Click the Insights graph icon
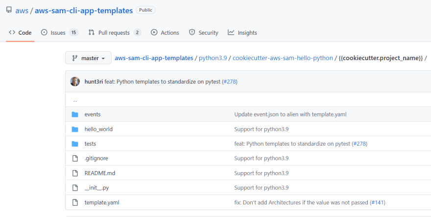 (231, 32)
